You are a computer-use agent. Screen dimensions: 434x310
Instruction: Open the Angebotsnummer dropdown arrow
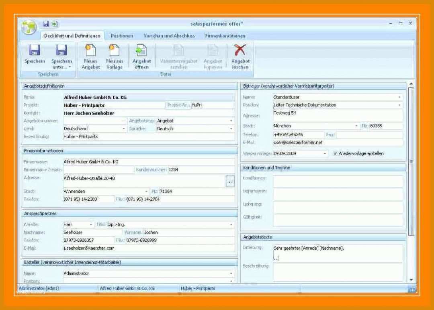coord(123,121)
